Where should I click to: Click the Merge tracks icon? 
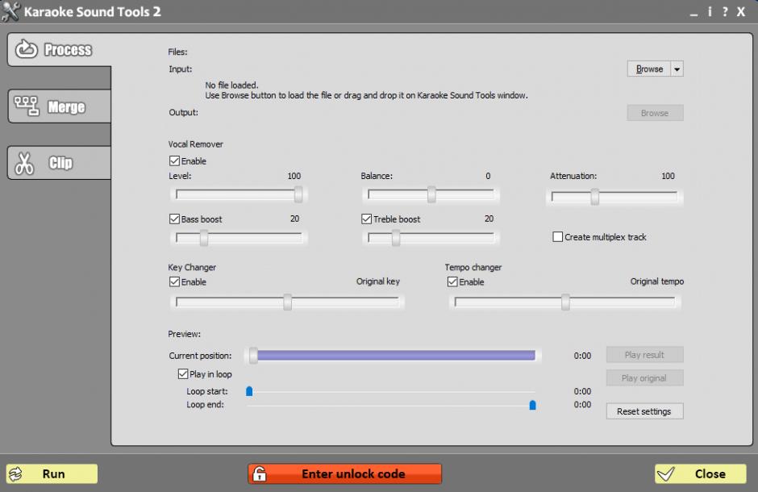(x=26, y=106)
